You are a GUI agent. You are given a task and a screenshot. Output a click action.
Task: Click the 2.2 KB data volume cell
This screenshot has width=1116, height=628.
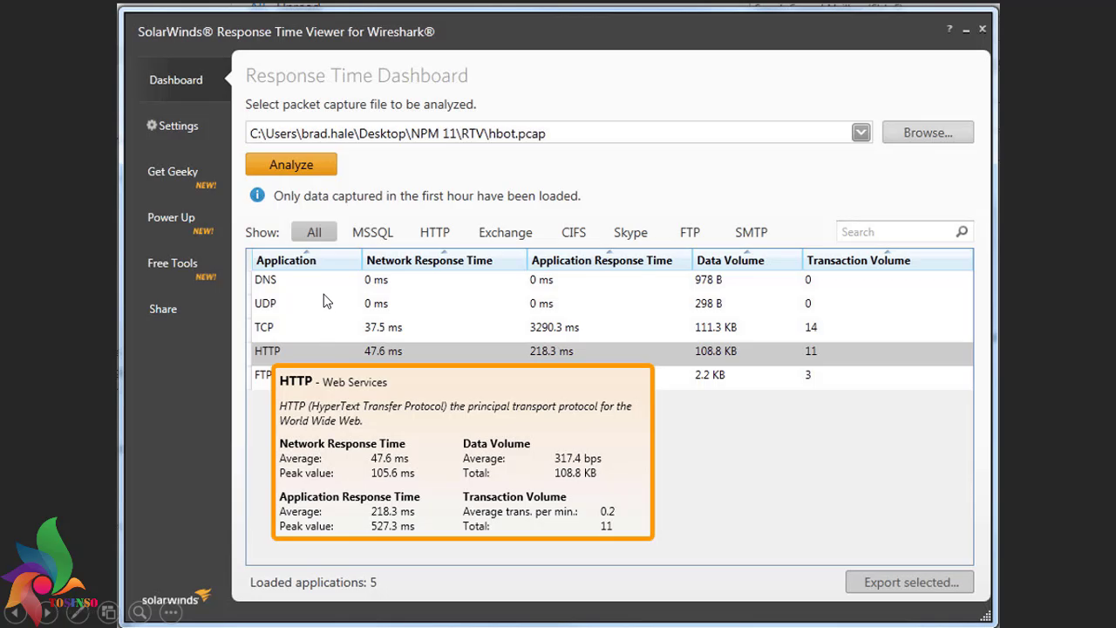pyautogui.click(x=711, y=375)
